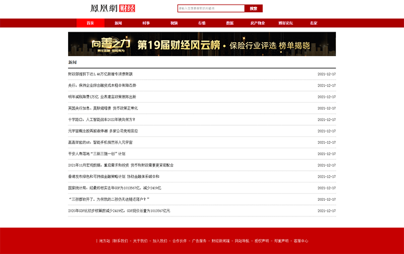Open the 新闻 navigation tab
Image resolution: width=404 pixels, height=254 pixels.
pos(118,23)
